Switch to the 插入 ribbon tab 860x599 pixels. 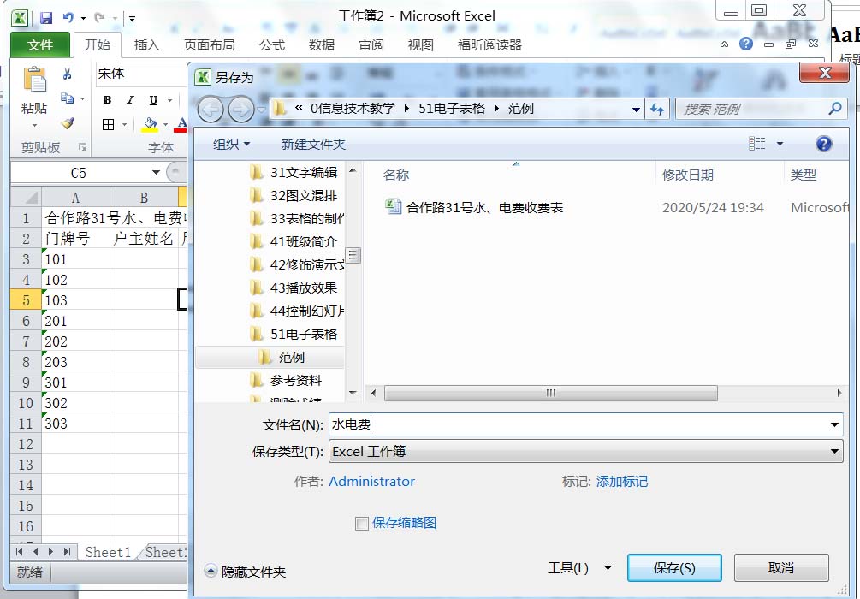147,44
